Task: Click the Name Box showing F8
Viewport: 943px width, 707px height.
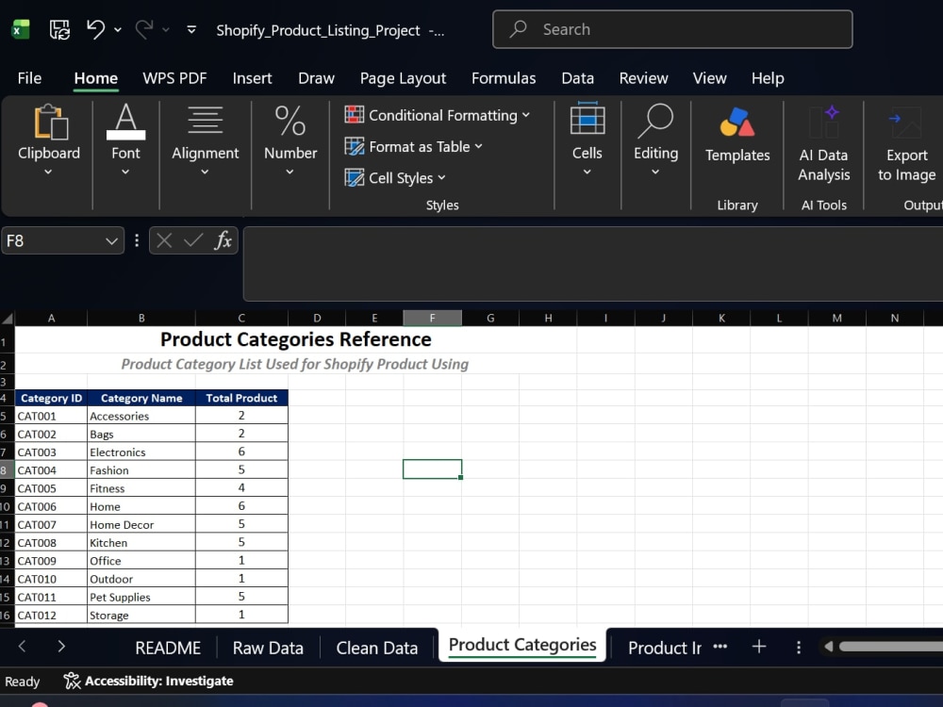Action: pyautogui.click(x=53, y=240)
